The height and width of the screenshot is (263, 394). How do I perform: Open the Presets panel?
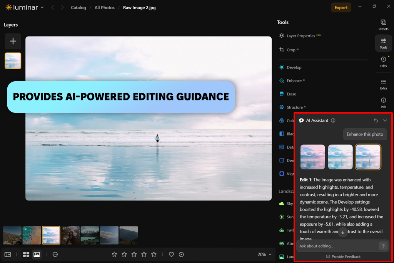tap(383, 25)
